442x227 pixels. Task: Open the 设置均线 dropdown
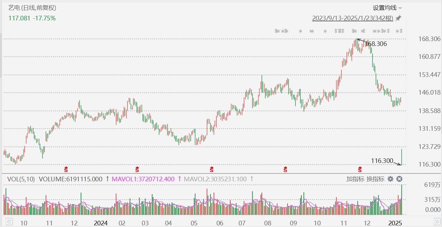(387, 8)
